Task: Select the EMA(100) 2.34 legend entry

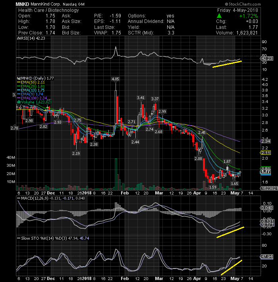Action: [x=32, y=98]
